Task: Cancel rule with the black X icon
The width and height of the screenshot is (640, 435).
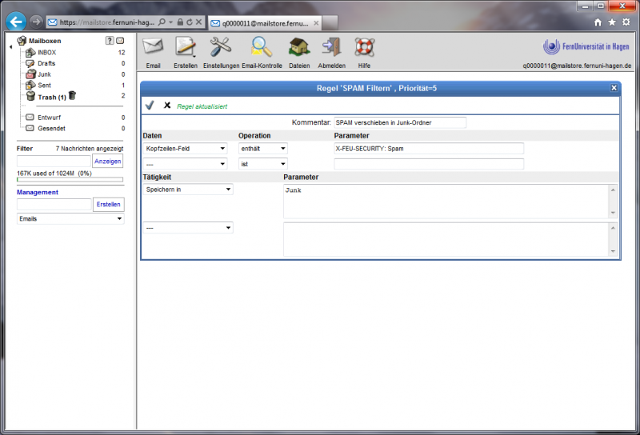Action: [167, 105]
